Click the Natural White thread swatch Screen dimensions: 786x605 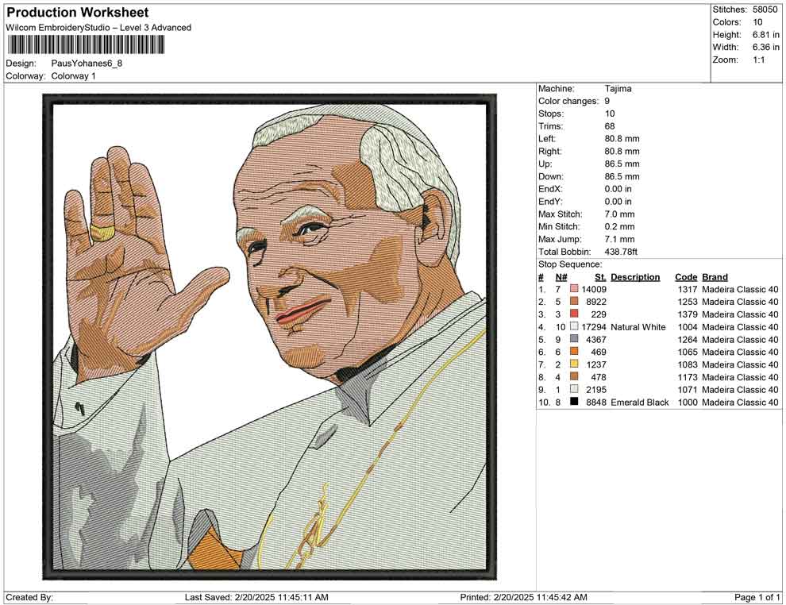[574, 327]
